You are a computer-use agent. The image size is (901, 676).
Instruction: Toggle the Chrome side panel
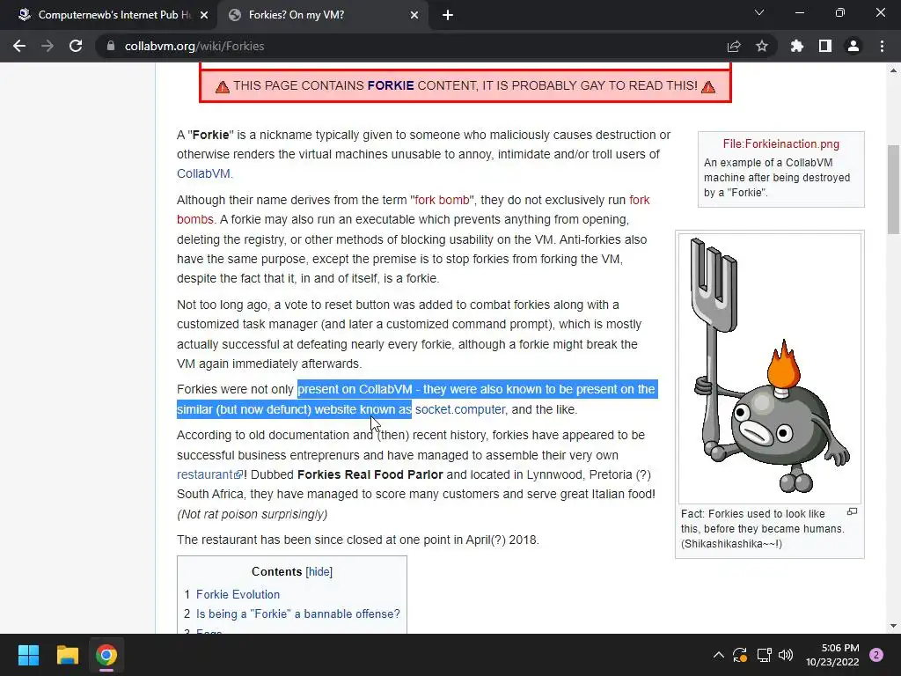tap(825, 46)
